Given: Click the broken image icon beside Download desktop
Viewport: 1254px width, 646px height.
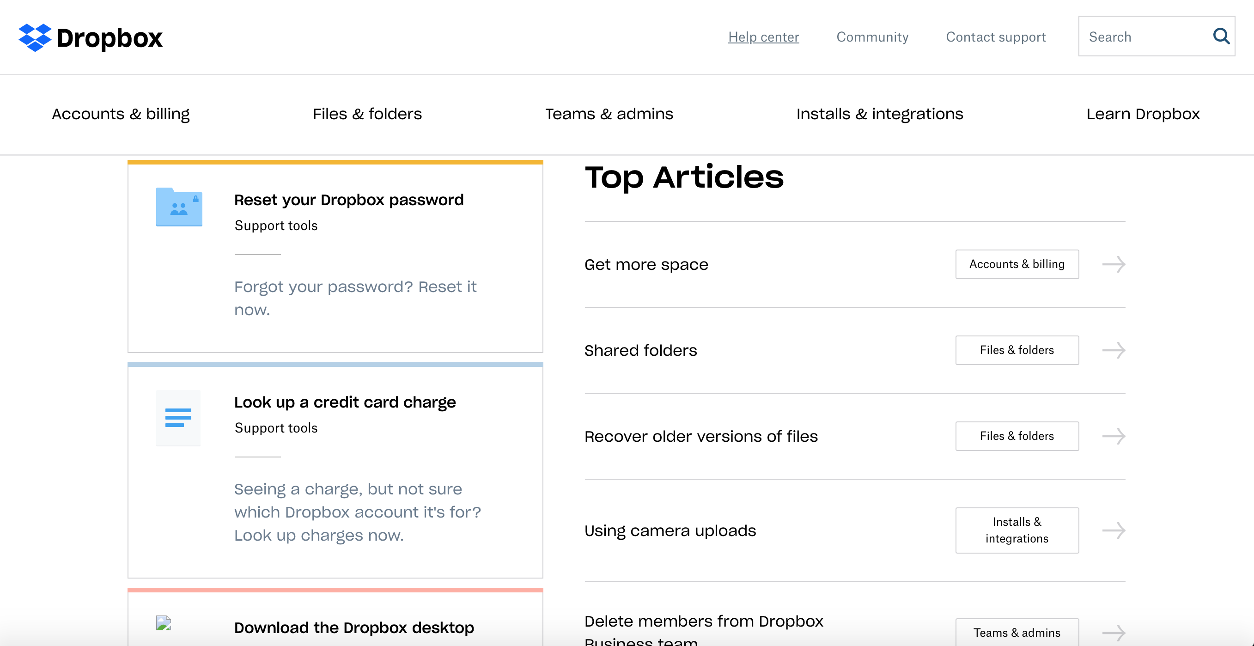Looking at the screenshot, I should coord(164,622).
